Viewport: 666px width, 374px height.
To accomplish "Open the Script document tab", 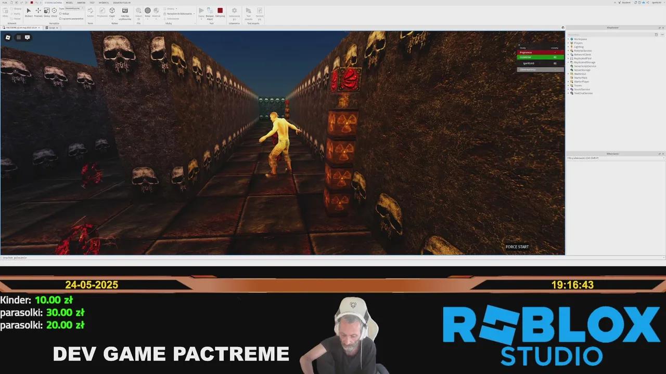I will click(52, 28).
